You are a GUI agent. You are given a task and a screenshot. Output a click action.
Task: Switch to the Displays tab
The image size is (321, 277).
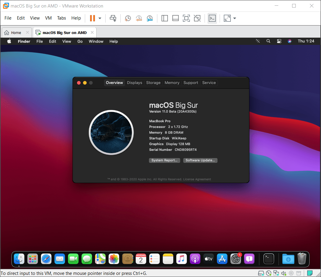[134, 82]
